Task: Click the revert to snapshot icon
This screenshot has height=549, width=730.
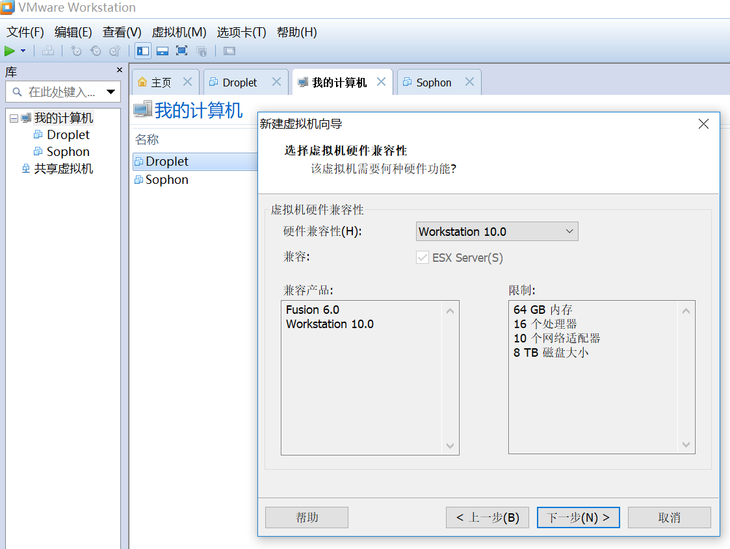Action: 96,51
